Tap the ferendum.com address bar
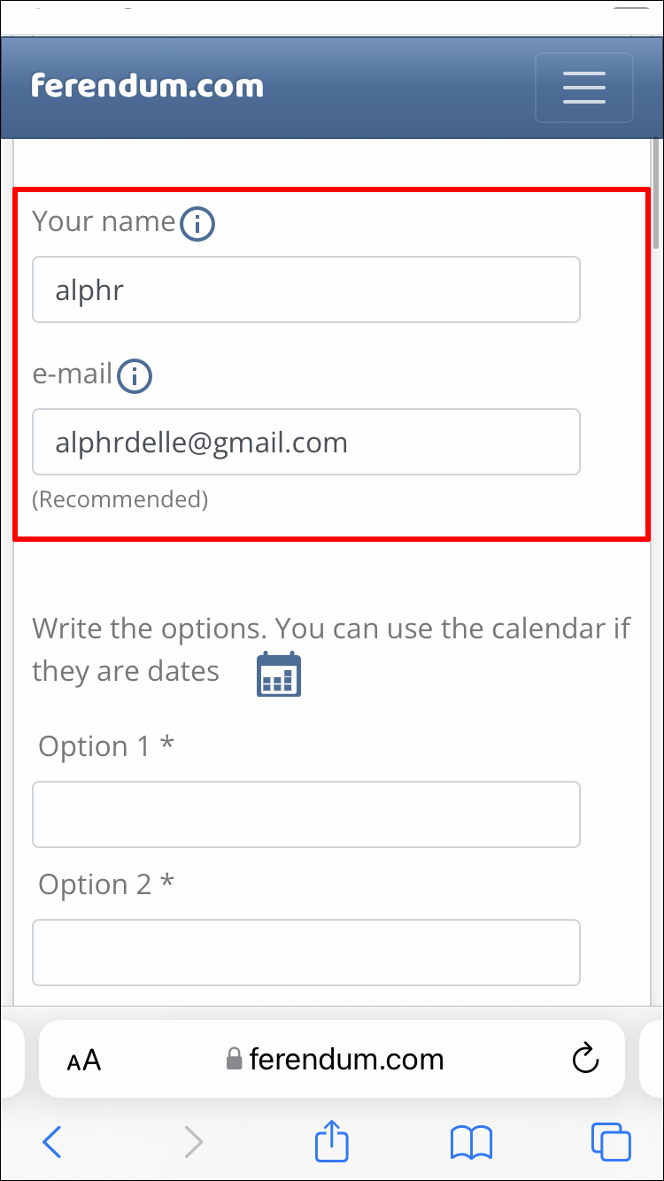 click(x=345, y=1059)
